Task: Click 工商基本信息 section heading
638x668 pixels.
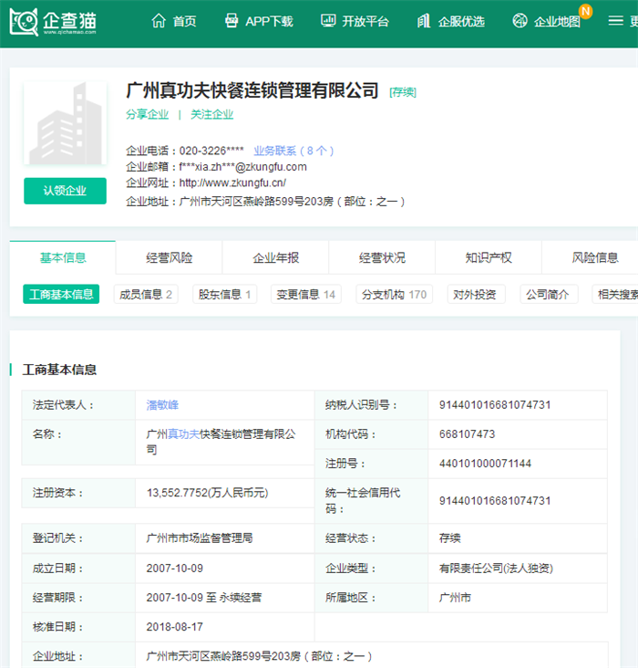Action: click(x=59, y=370)
